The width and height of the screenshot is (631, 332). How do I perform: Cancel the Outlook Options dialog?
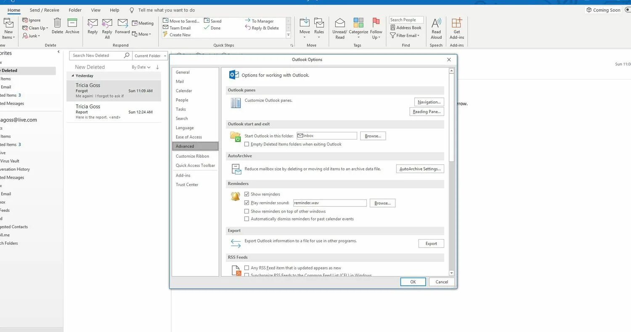tap(442, 282)
